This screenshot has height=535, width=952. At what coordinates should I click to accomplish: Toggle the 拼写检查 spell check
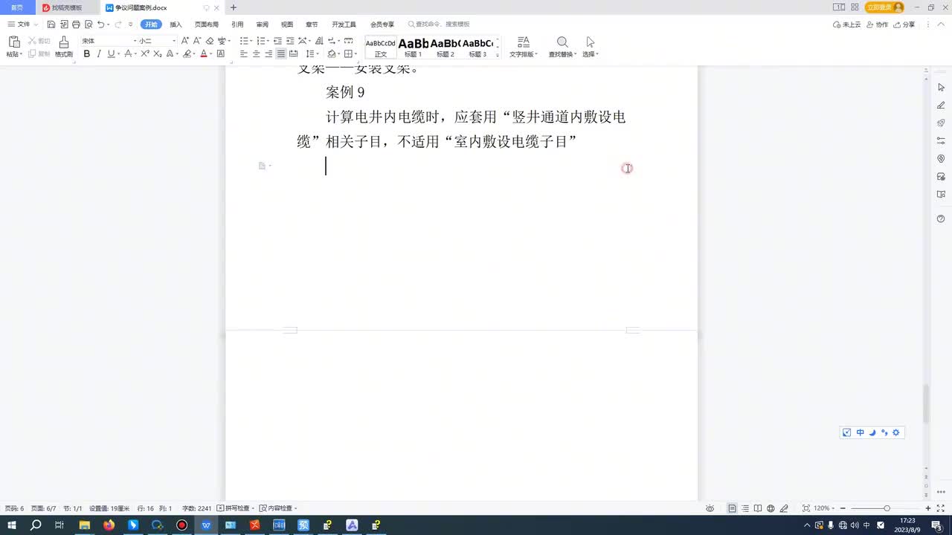[x=235, y=508]
